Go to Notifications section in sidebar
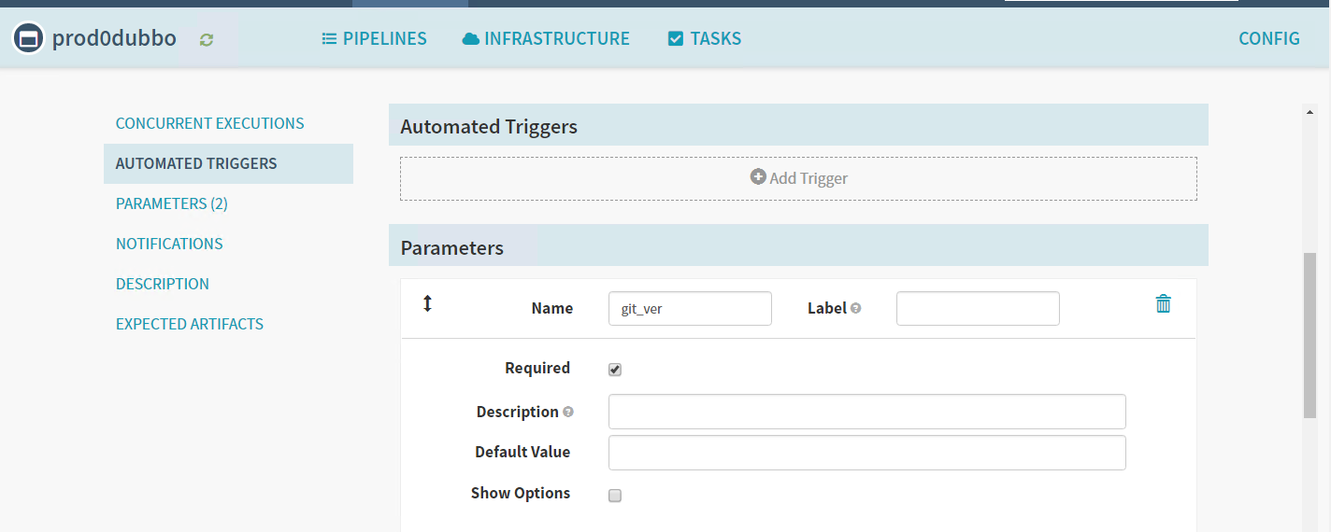The width and height of the screenshot is (1331, 532). pos(169,244)
